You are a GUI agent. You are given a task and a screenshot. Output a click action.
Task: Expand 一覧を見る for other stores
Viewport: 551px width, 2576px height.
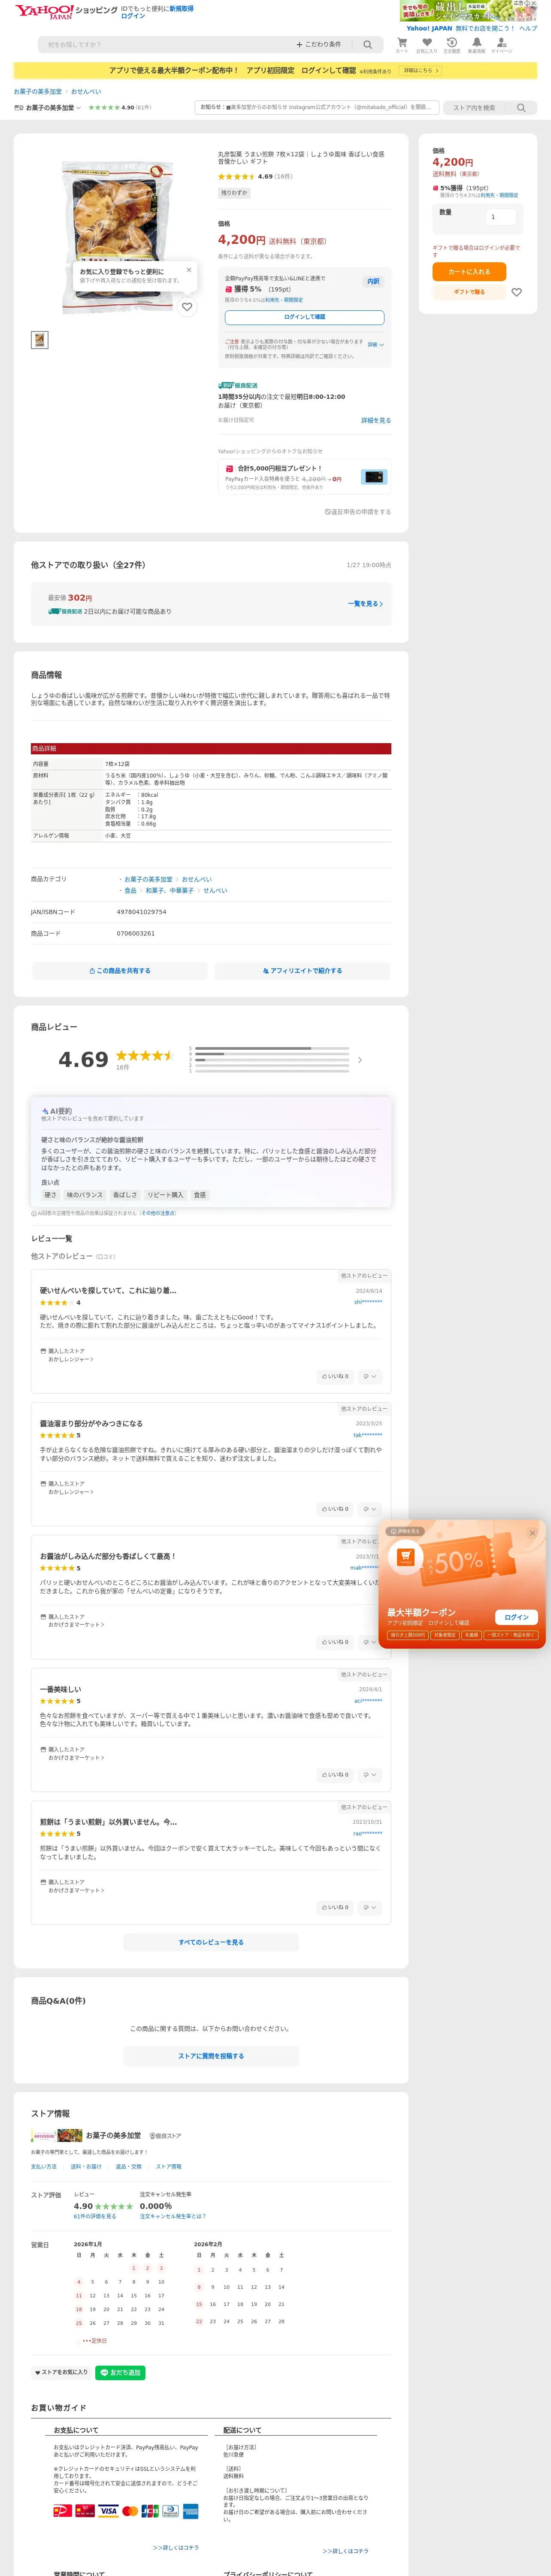click(365, 604)
